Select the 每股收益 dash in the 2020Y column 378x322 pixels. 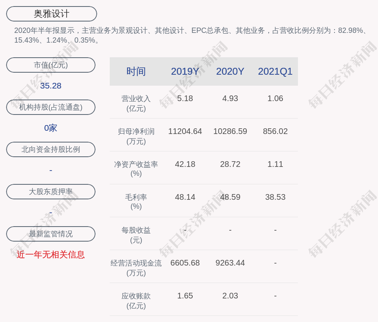click(x=230, y=230)
